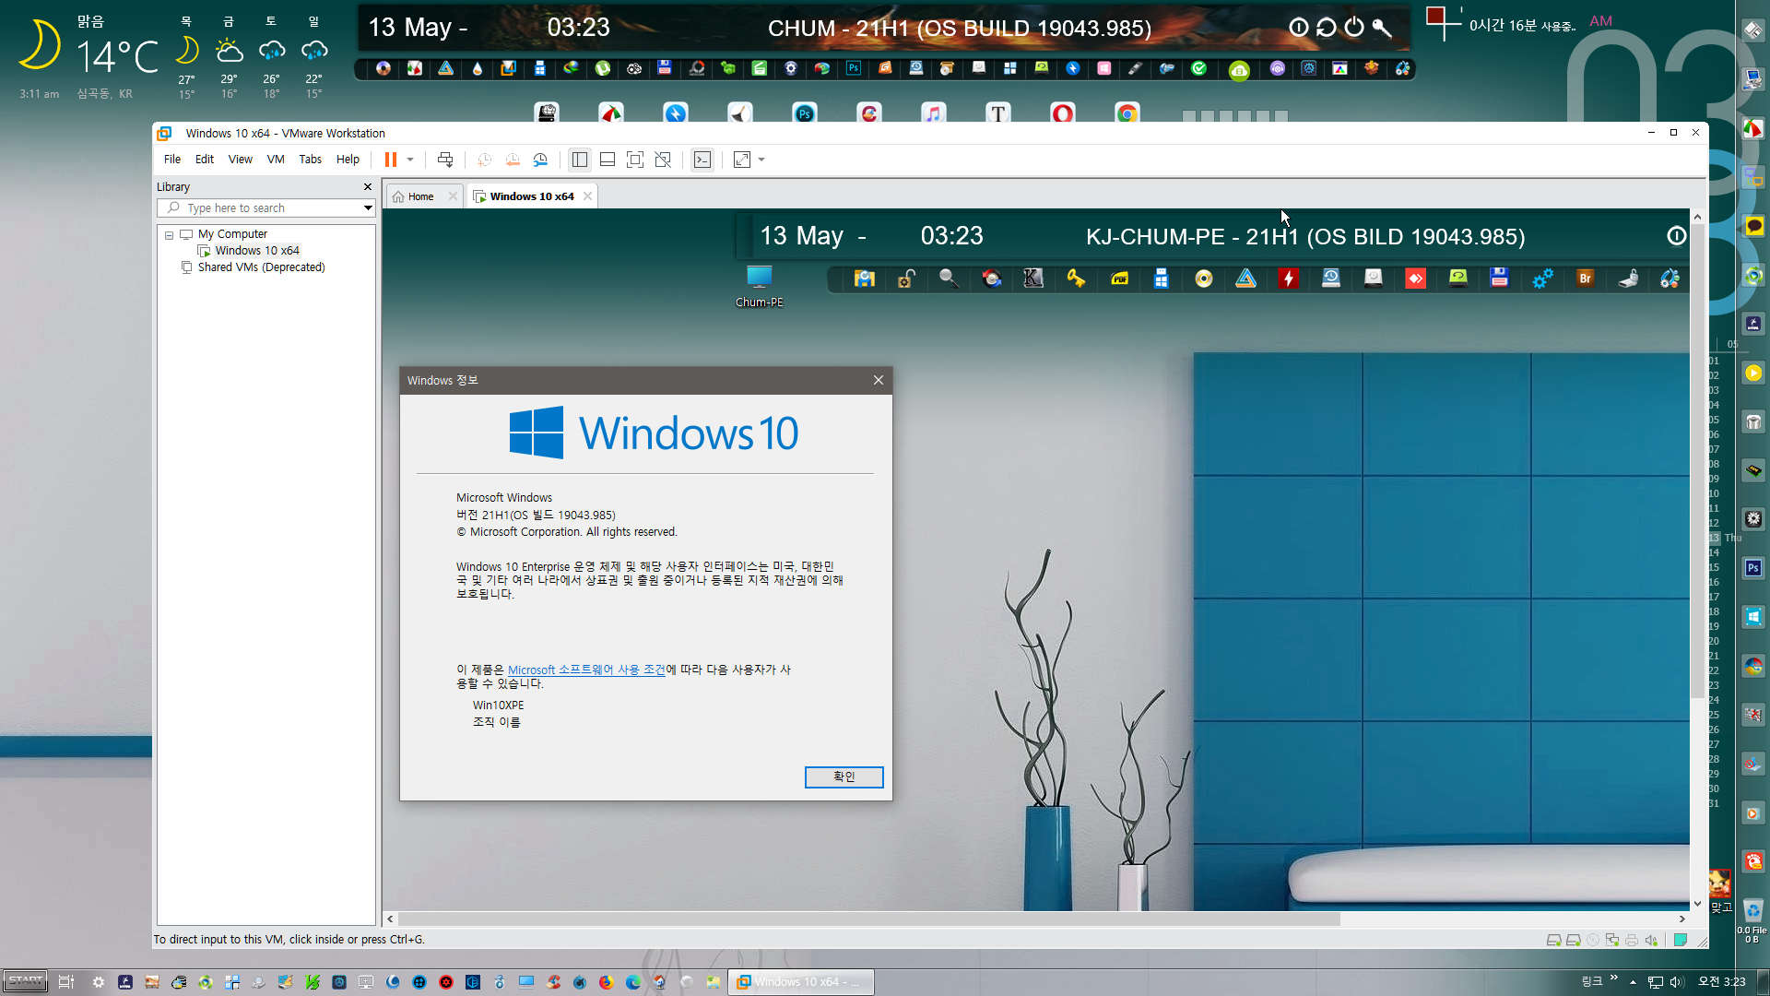This screenshot has height=996, width=1770.
Task: Click the host header wrench icon
Action: (x=1381, y=28)
